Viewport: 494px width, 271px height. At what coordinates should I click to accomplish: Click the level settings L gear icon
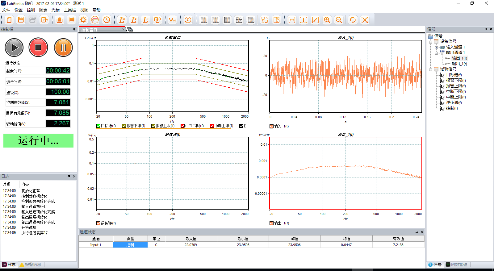point(122,20)
